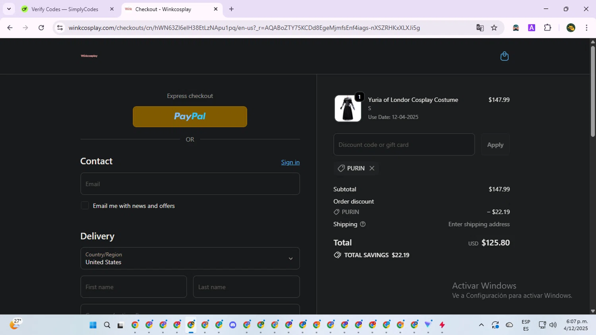Click the Order discount label
Viewport: 596px width, 335px height.
(x=354, y=201)
